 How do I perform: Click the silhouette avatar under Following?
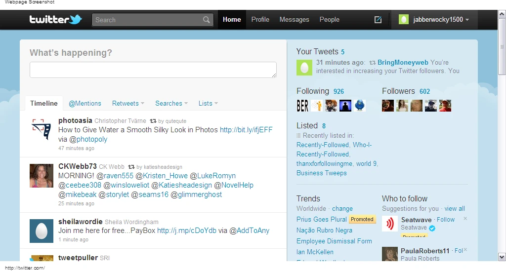coord(345,105)
